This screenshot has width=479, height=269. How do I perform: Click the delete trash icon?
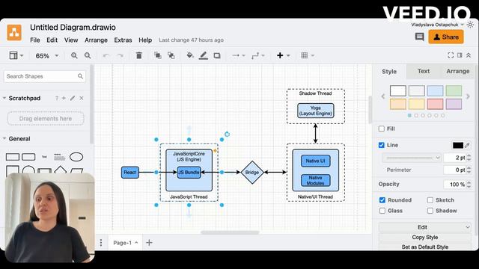pos(139,55)
